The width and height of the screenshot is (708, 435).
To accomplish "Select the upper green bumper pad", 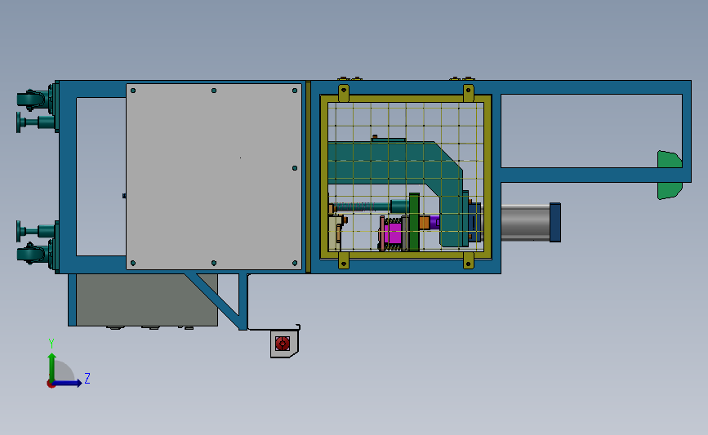I will coord(669,159).
